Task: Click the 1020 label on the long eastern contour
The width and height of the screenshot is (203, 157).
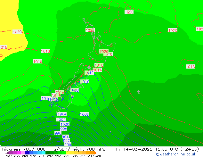Action: [173, 30]
